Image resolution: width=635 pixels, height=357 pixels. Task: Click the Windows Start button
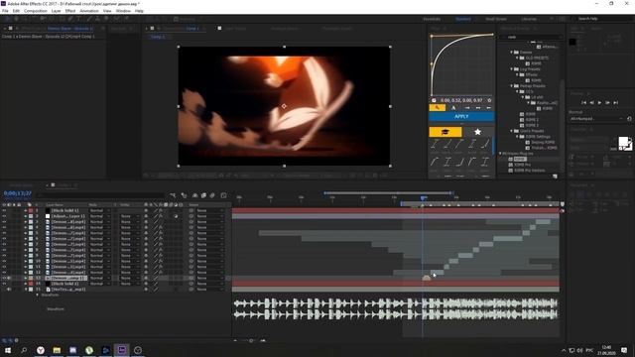coord(8,350)
